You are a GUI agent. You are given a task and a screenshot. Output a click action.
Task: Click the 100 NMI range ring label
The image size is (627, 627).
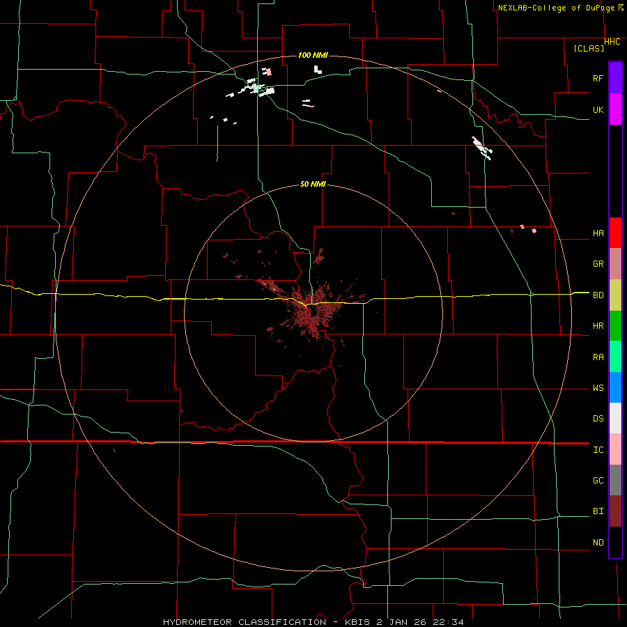(x=313, y=55)
